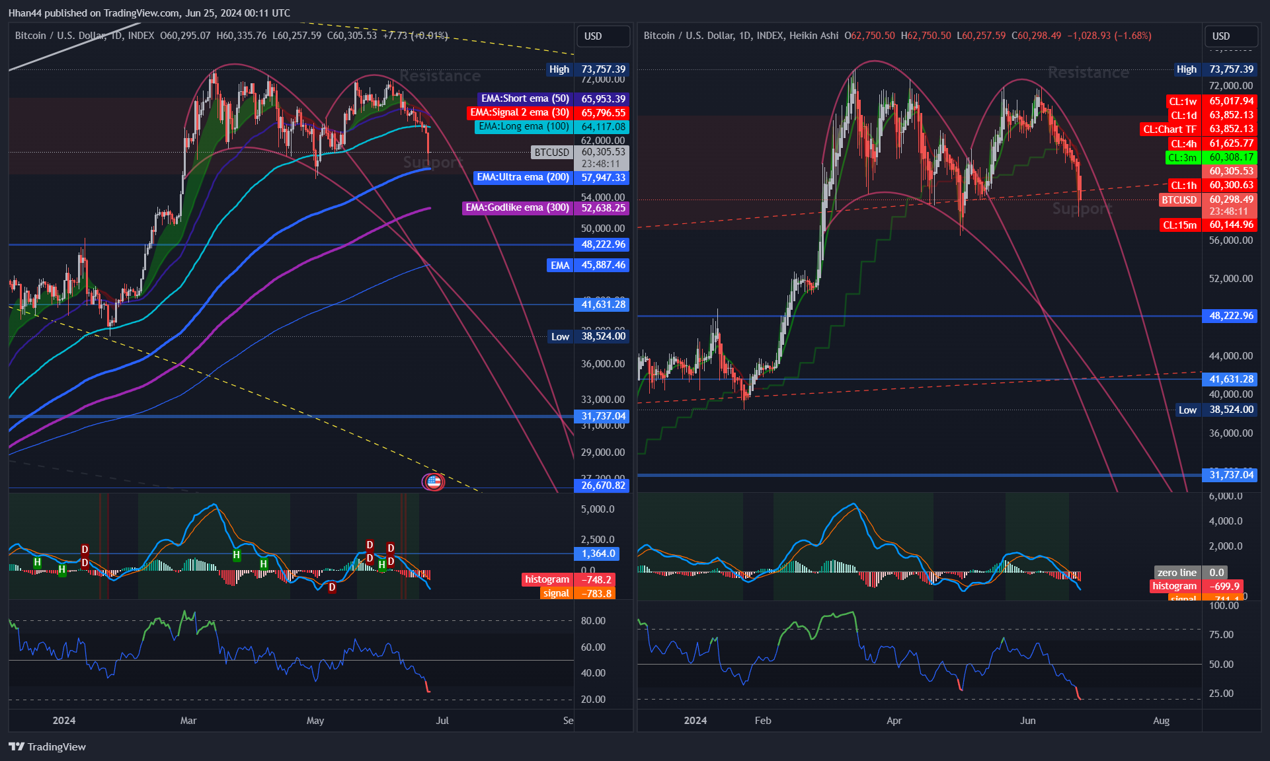Click the zero line 0.0 label
1270x761 pixels.
pos(1192,573)
